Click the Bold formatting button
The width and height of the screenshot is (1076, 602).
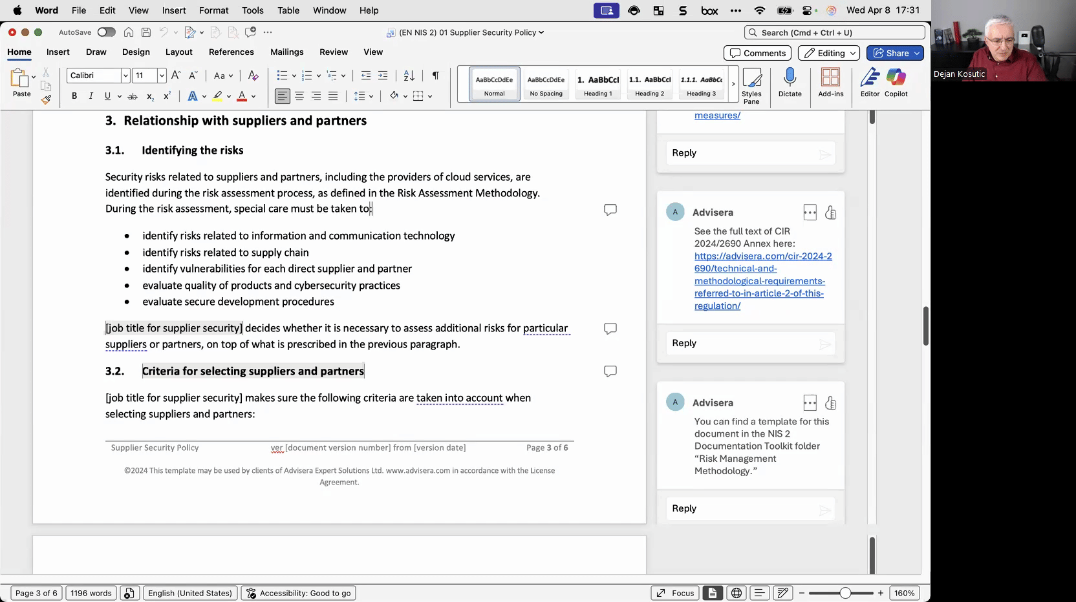[x=74, y=96]
